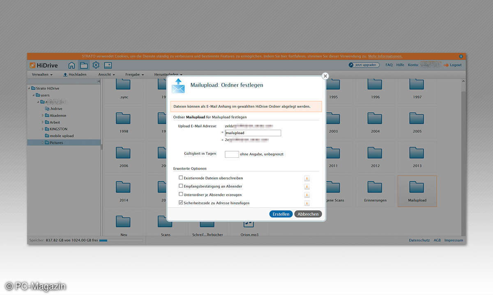
Task: Open the Hilfe link
Action: 400,65
